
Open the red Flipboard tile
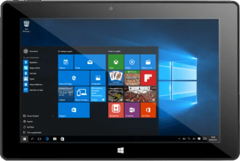coord(148,78)
